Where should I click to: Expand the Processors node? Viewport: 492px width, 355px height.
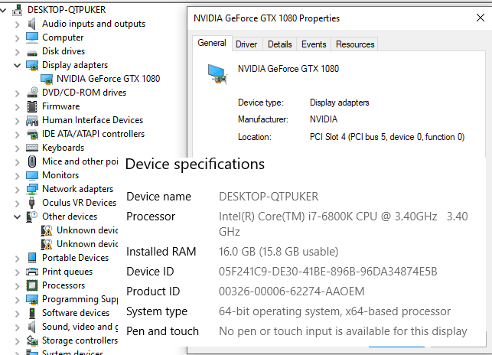pos(18,286)
